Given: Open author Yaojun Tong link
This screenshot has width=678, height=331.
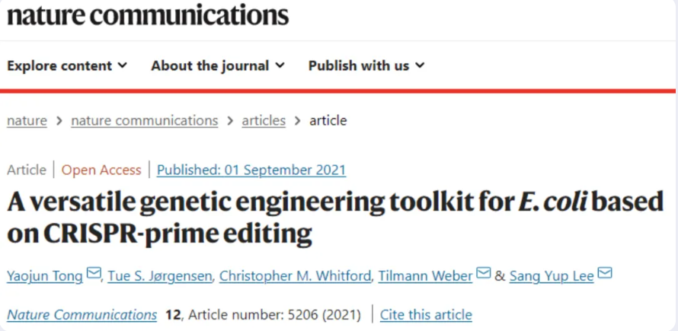Looking at the screenshot, I should click(45, 276).
